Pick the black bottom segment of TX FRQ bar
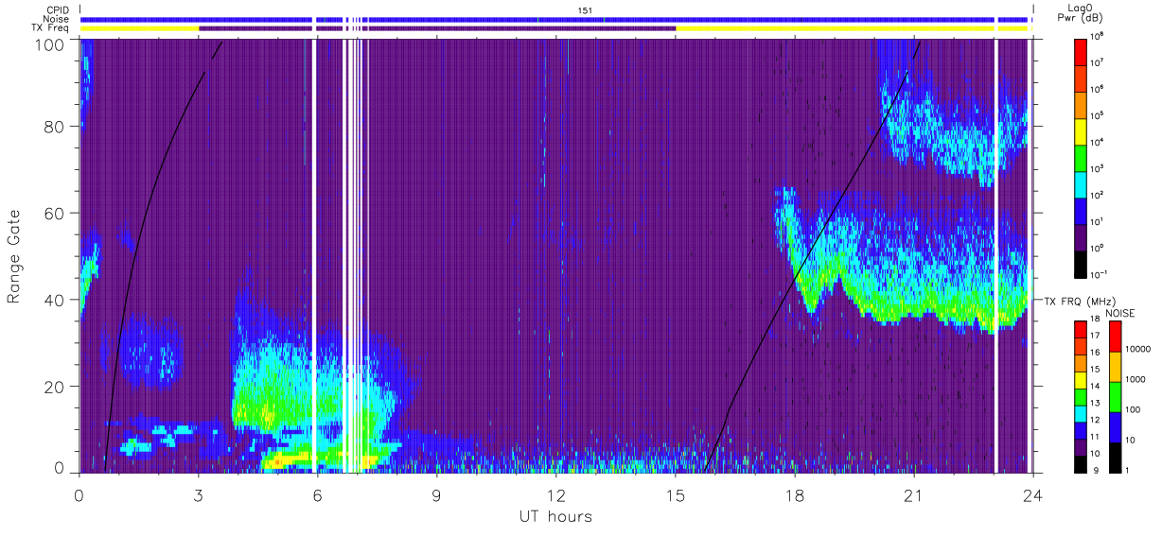Viewport: 1162px width, 536px height. [x=1082, y=462]
